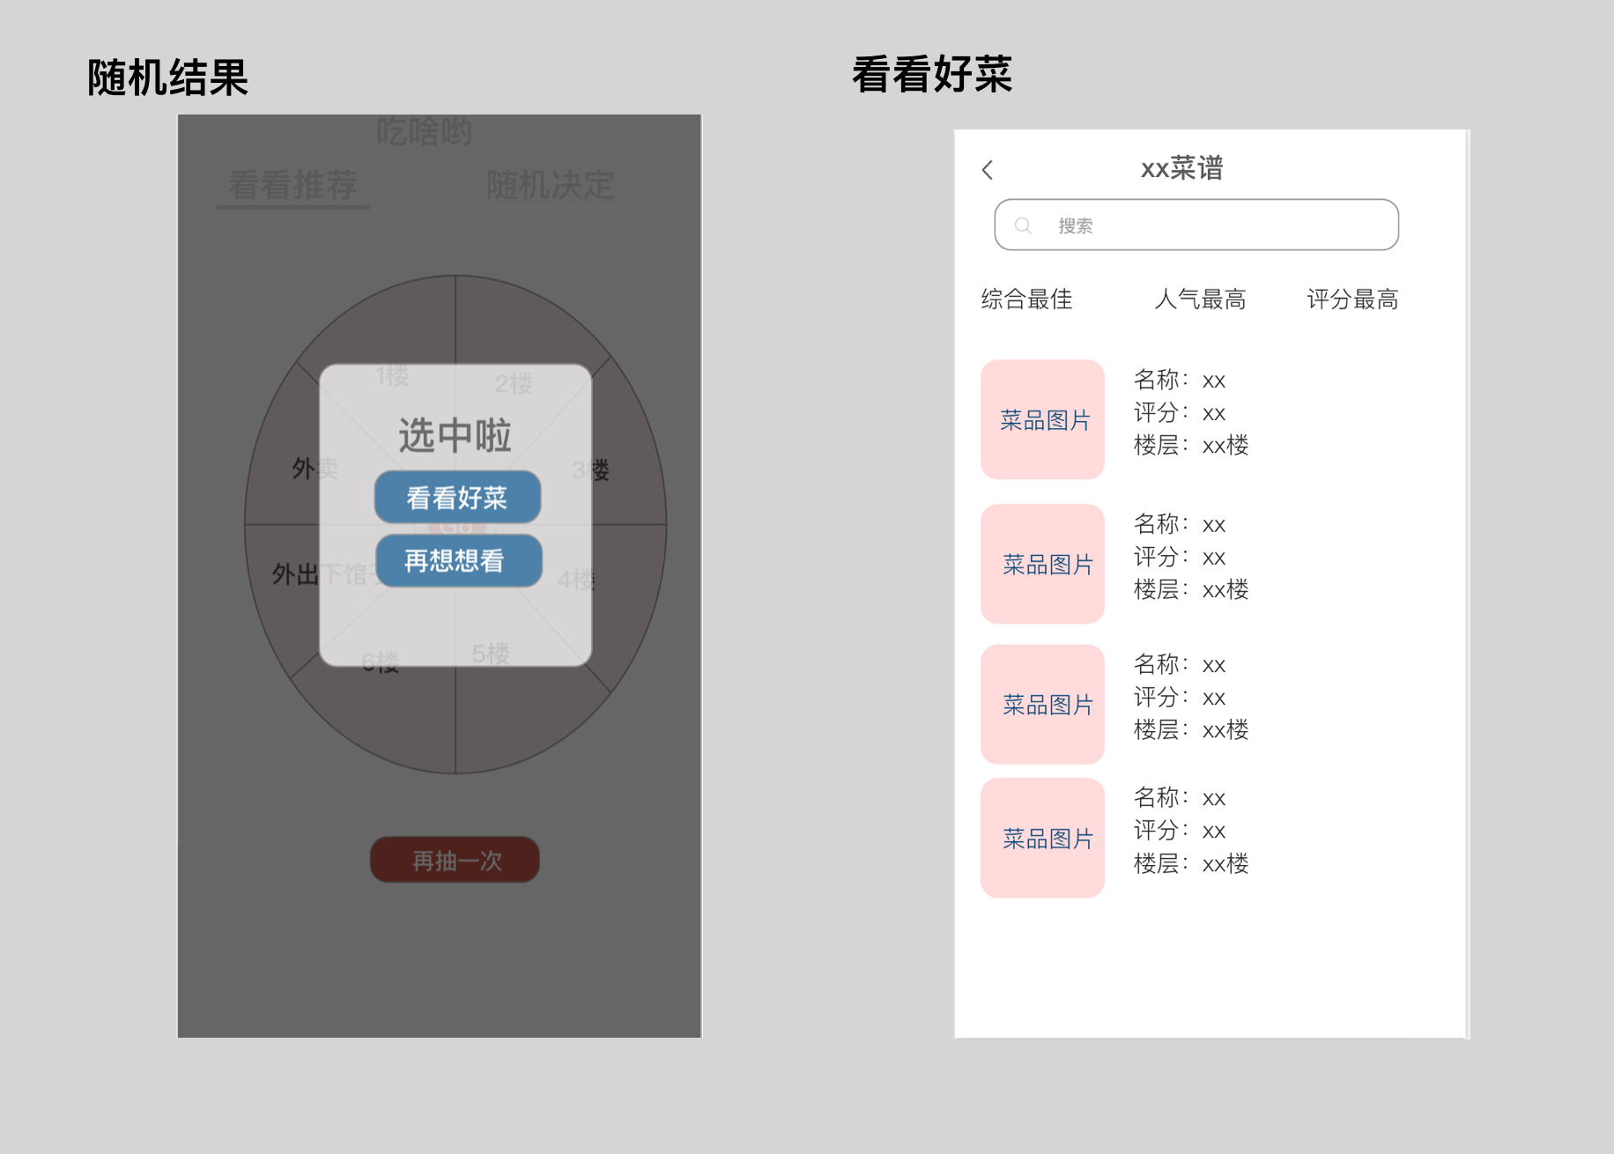
Task: Click the 搜索 search input field
Action: click(1196, 225)
